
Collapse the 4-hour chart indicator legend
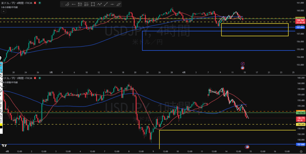[3, 12]
